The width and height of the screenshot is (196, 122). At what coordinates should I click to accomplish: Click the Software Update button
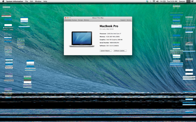coord(120,51)
